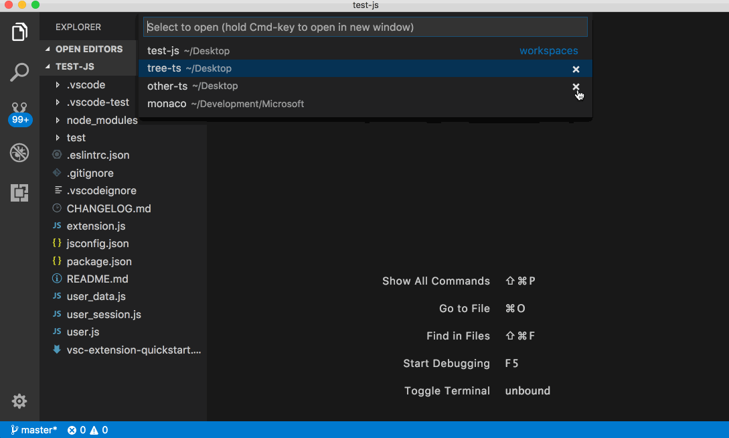Open extension.js file
The height and width of the screenshot is (438, 729).
point(96,226)
